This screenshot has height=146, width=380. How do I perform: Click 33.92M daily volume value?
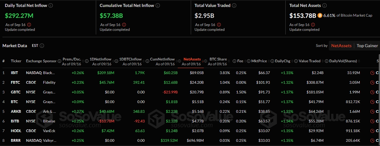353,73
